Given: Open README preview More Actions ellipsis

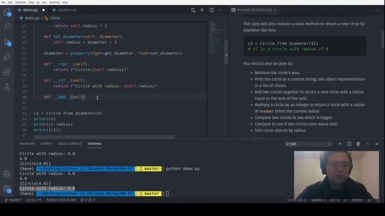Looking at the screenshot, I should (x=377, y=10).
